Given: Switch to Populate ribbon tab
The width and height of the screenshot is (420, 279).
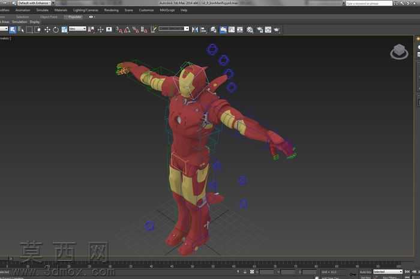Looking at the screenshot, I should (x=74, y=17).
